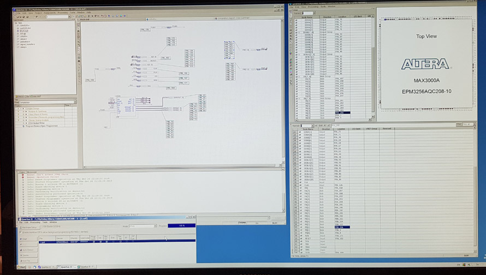Open the Tools menu in programmer window
This screenshot has height=275, width=486.
coord(45,222)
